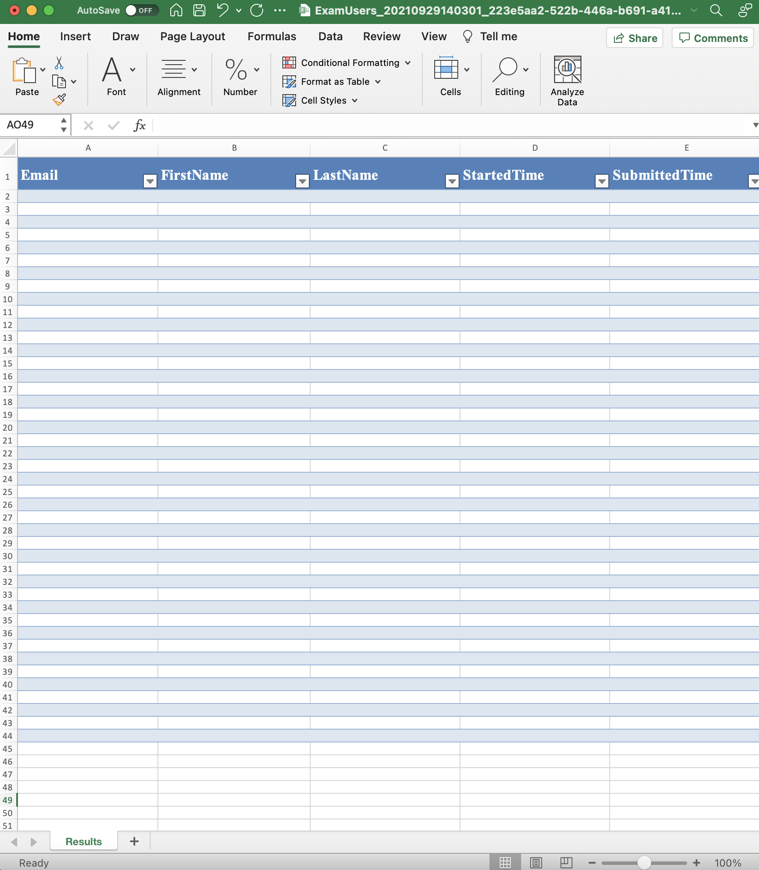Open the Formulas ribbon tab
Image resolution: width=759 pixels, height=870 pixels.
272,36
